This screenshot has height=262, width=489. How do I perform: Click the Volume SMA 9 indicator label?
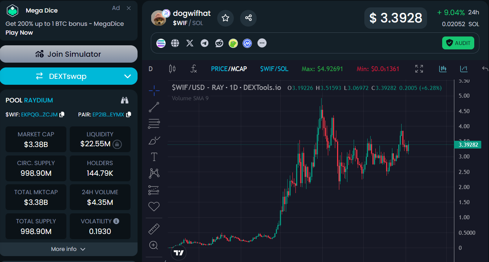click(190, 98)
